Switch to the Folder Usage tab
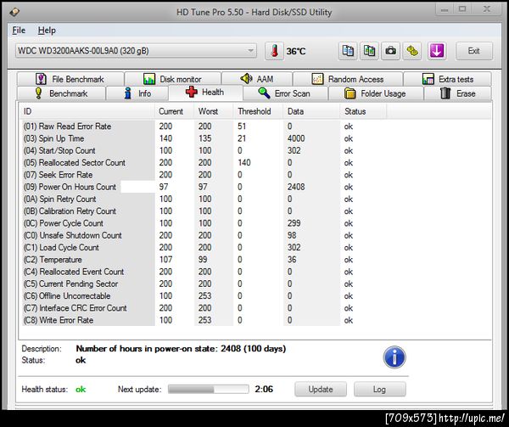The height and width of the screenshot is (427, 509). [376, 93]
